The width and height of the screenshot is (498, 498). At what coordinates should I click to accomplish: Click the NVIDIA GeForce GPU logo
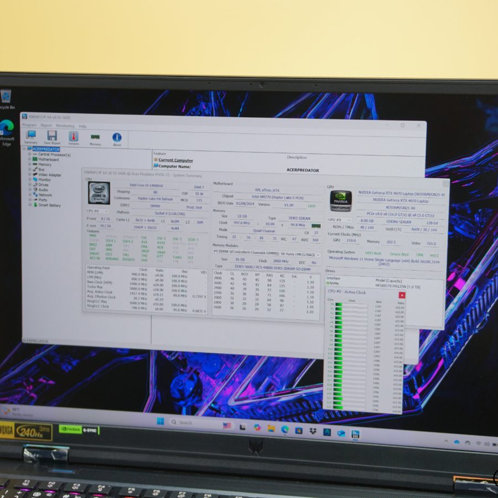click(x=340, y=201)
